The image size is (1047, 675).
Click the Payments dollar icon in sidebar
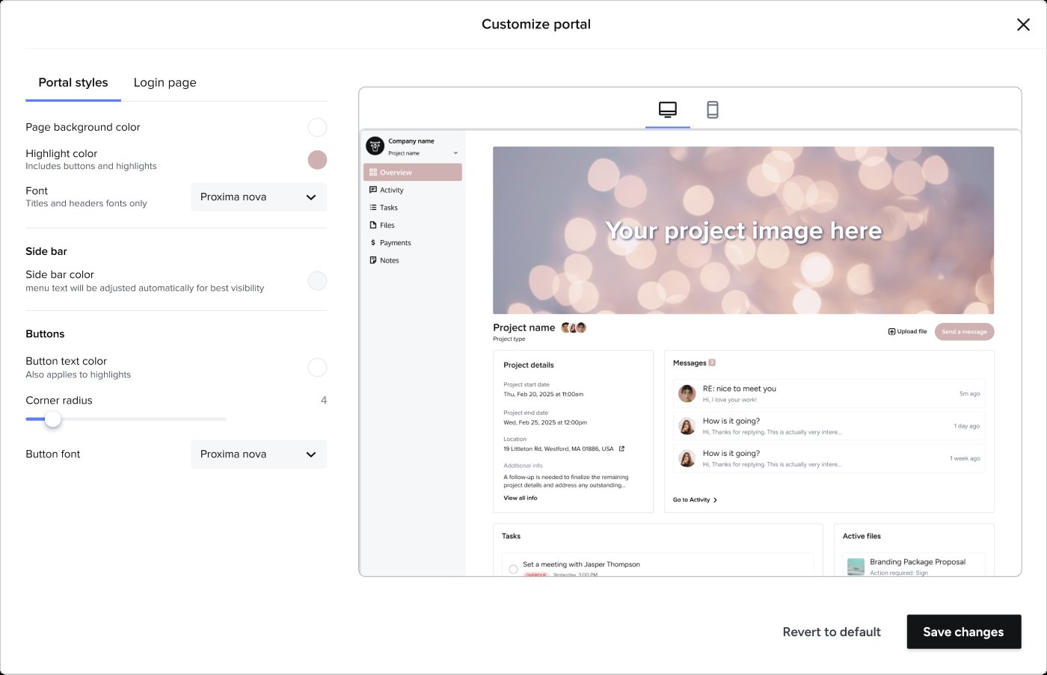tap(373, 243)
